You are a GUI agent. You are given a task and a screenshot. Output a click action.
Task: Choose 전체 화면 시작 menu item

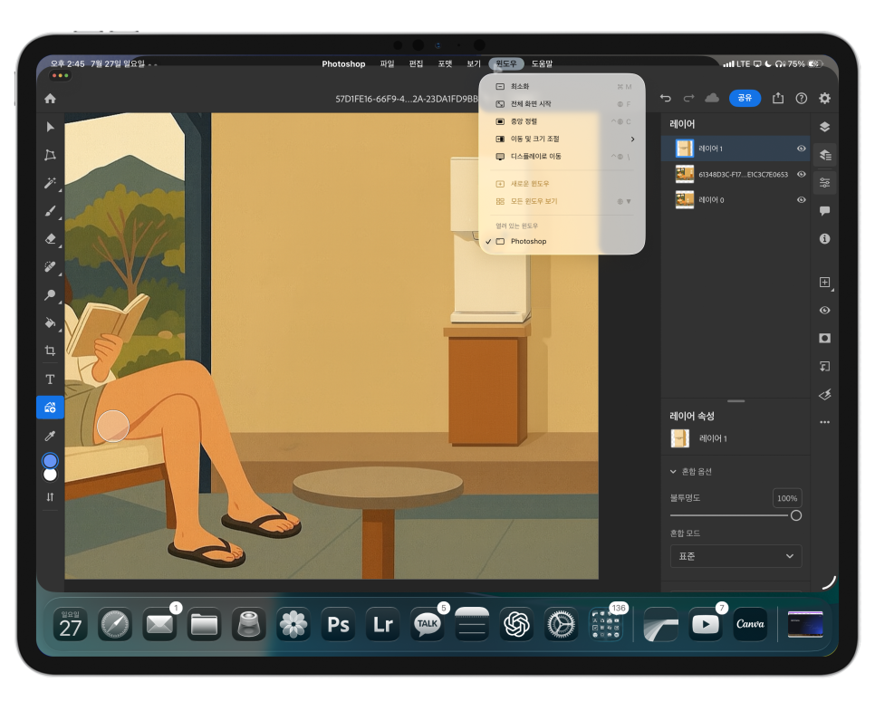(562, 104)
